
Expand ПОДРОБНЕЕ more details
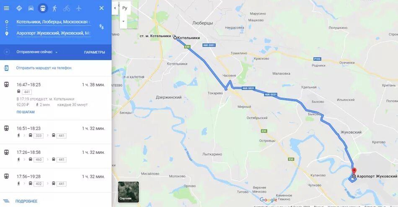(26, 201)
